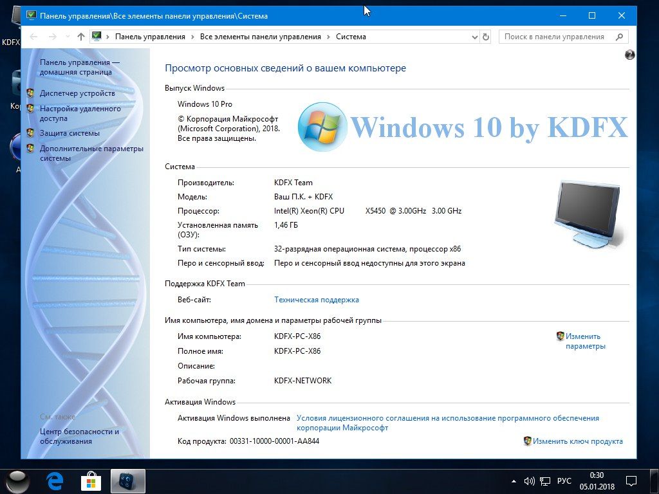The height and width of the screenshot is (494, 659).
Task: Select product code '00331-10000-00001-AA844'
Action: tap(274, 441)
